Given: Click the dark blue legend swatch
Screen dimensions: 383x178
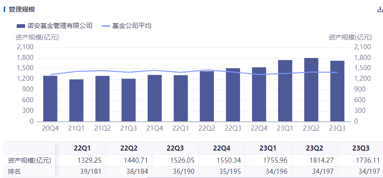Looking at the screenshot, I should [20, 26].
